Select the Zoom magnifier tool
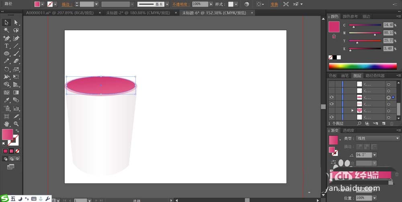 16,124
